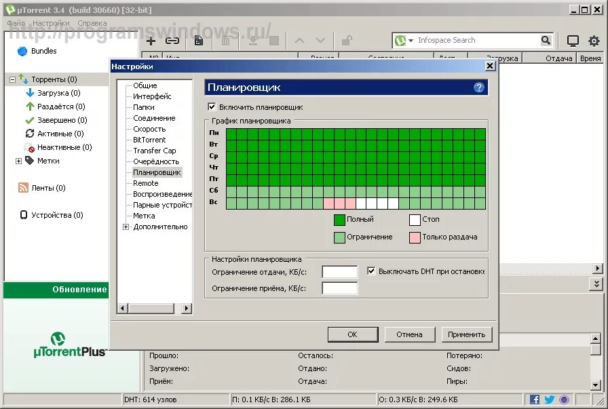Open help question mark in Планировщик header
Viewport: 608px width, 409px height.
479,87
